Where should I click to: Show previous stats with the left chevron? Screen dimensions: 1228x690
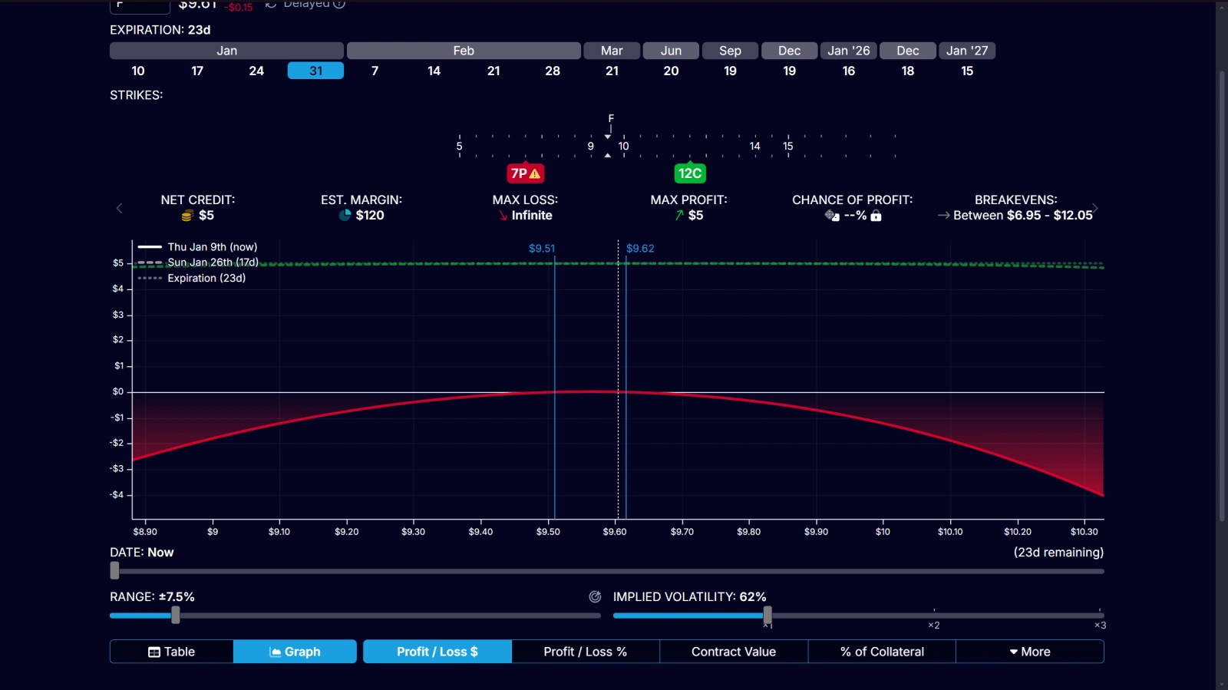point(119,208)
